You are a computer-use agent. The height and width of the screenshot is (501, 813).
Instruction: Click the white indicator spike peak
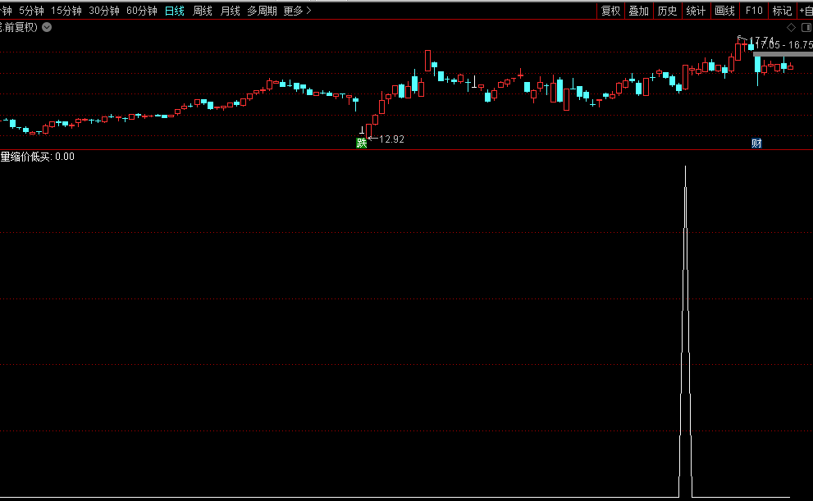[x=686, y=168]
